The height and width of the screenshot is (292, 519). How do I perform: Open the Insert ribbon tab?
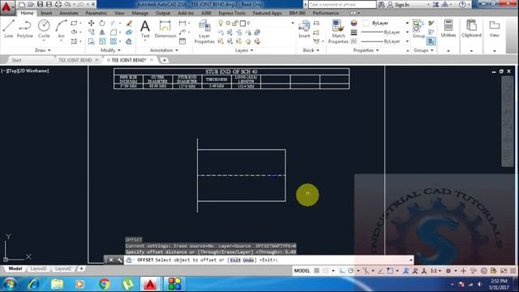pyautogui.click(x=46, y=13)
